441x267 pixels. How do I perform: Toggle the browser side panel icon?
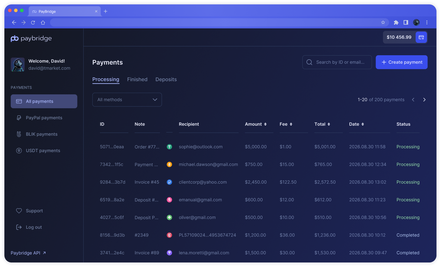(x=406, y=22)
